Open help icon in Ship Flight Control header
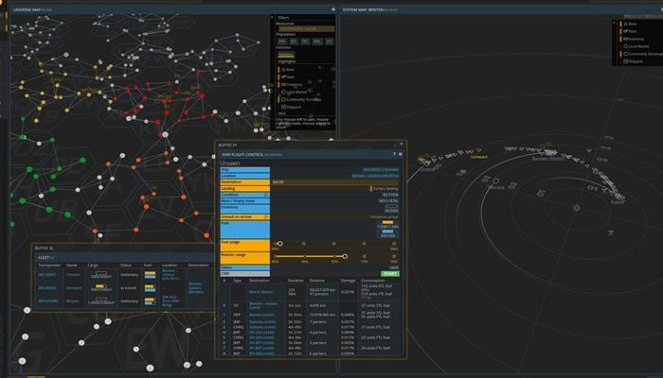Viewport: 663px width, 378px height. [395, 154]
